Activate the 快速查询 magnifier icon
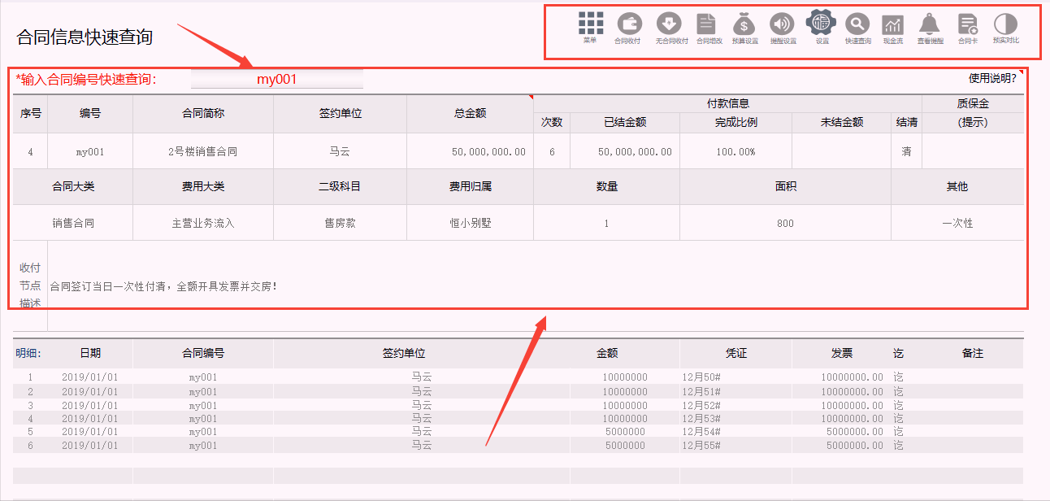The height and width of the screenshot is (501, 1050). pos(857,24)
